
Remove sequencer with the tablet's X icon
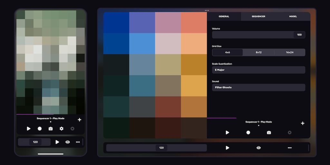(290, 132)
